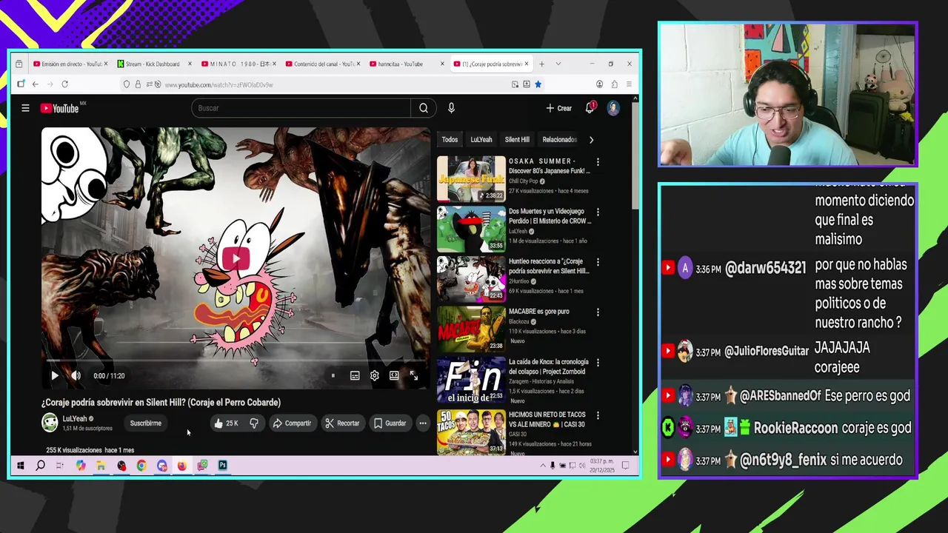Open the YouTube account avatar menu
This screenshot has width=948, height=533.
(x=613, y=108)
